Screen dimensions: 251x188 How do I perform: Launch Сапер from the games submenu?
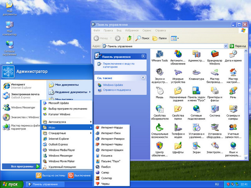click(x=105, y=172)
